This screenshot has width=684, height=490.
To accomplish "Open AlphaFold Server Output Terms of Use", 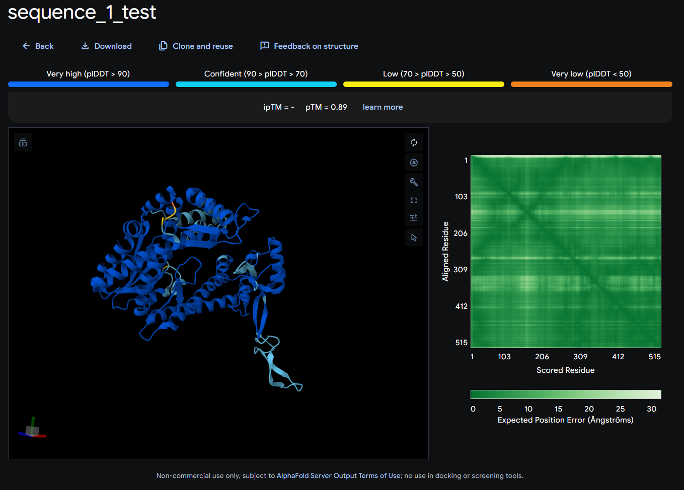I will pos(339,476).
